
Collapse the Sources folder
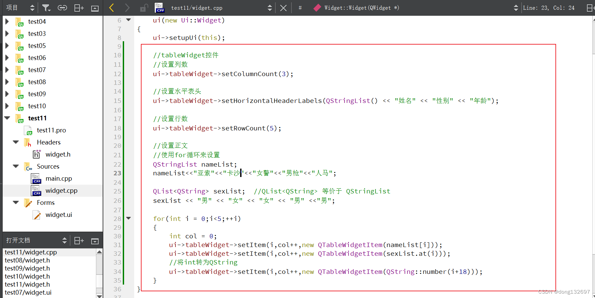(x=16, y=166)
